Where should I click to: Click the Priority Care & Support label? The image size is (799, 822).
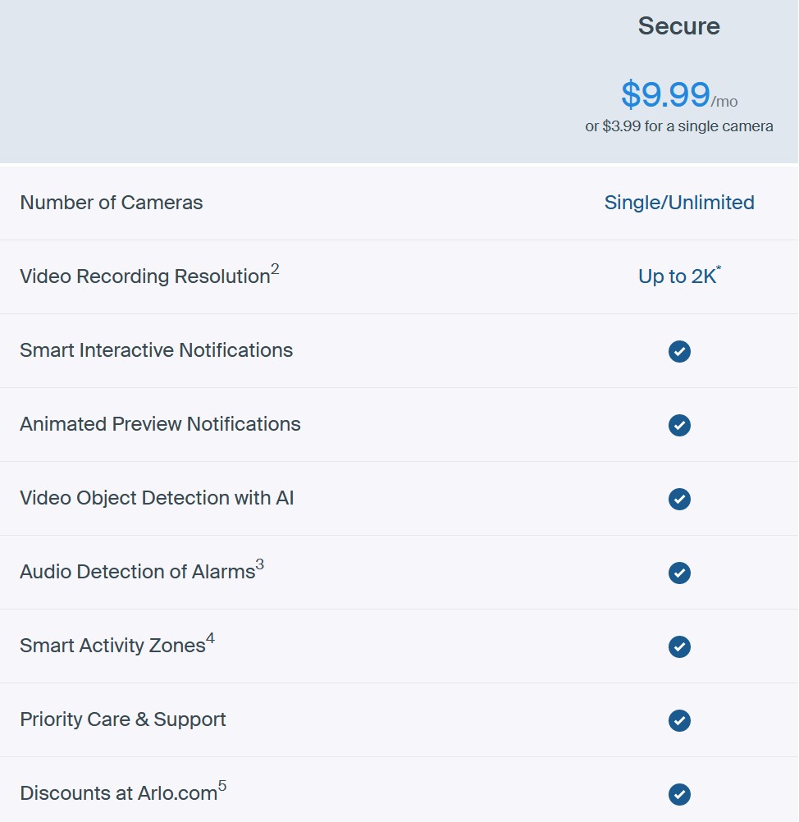click(x=123, y=719)
